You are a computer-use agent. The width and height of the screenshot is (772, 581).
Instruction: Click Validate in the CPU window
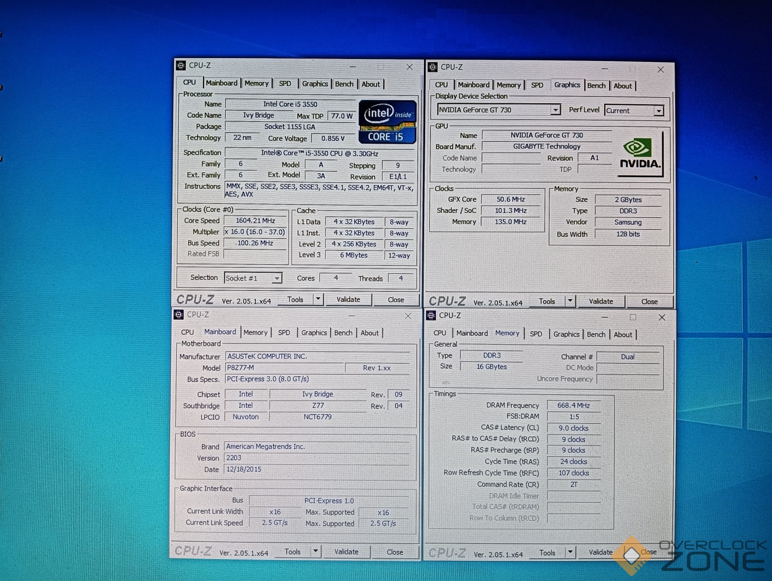pos(348,300)
